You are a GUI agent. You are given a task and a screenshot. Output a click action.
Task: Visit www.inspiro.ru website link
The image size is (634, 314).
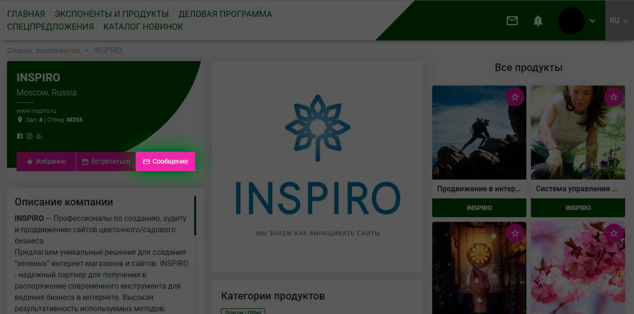pos(36,111)
